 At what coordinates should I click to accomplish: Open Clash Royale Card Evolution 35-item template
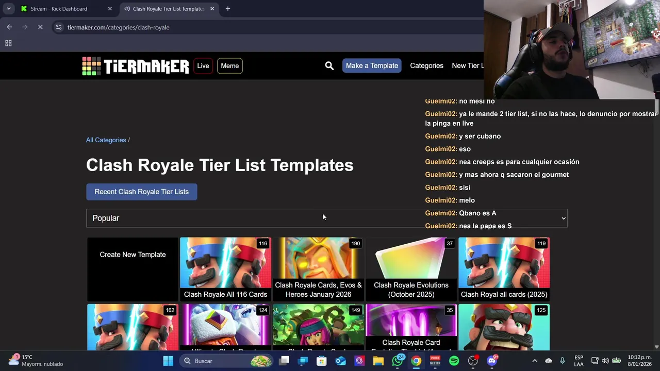(x=411, y=327)
